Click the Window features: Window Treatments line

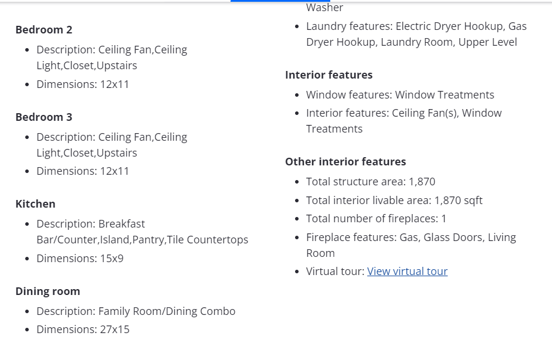[400, 95]
